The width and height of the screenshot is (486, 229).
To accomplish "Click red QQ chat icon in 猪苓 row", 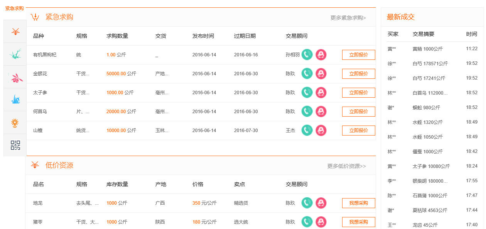I will click(321, 222).
